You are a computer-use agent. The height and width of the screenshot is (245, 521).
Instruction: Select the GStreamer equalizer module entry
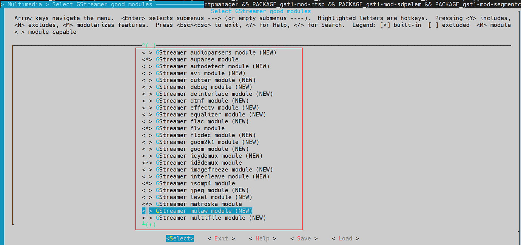(211, 115)
